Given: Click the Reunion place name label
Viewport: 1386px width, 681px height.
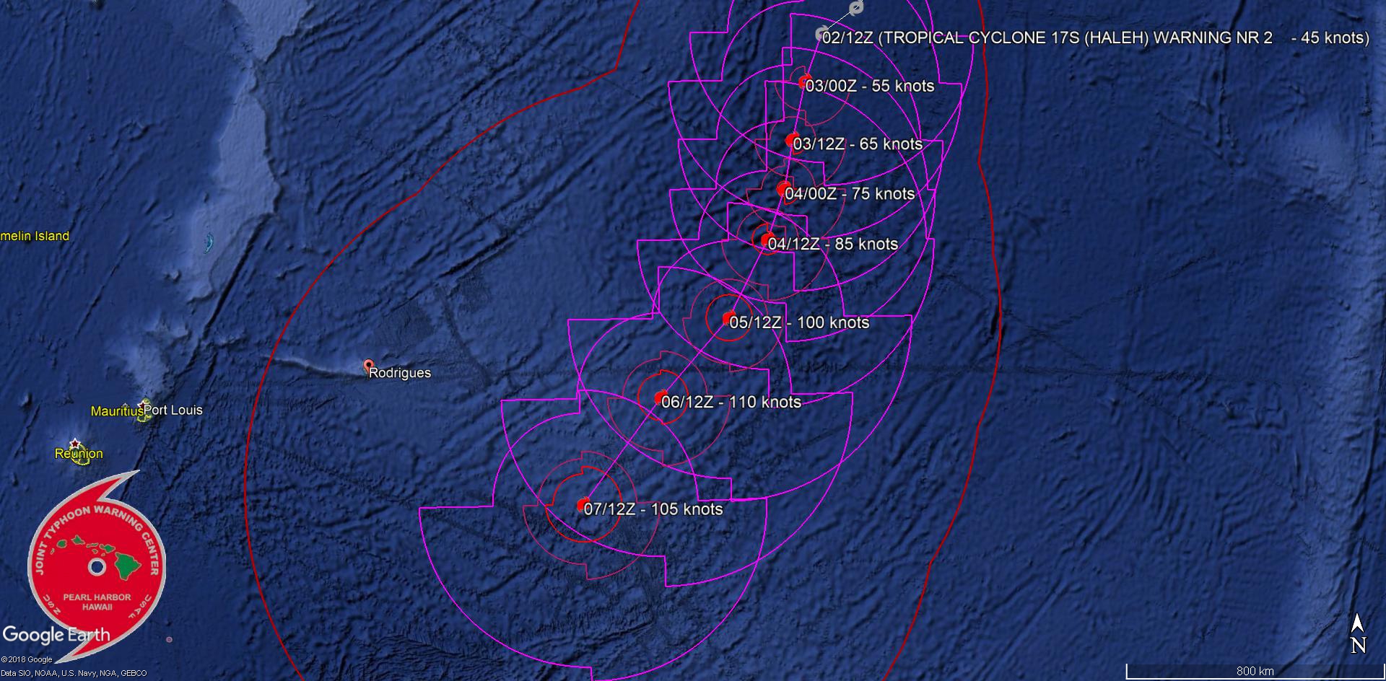Looking at the screenshot, I should click(x=79, y=454).
